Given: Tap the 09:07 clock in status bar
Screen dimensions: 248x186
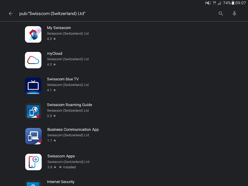Looking at the screenshot, I should coord(240,3).
